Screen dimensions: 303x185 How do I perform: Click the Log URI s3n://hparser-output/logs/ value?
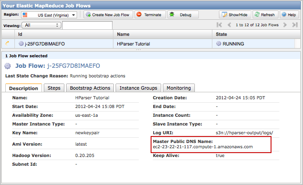coord(244,133)
